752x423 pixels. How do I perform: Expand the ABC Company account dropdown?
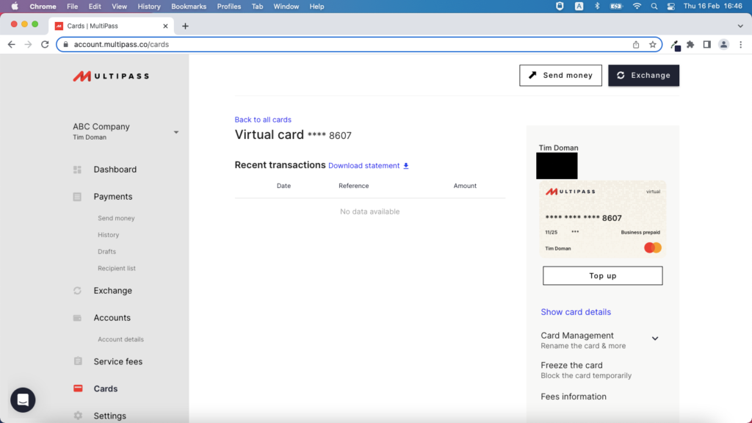click(176, 132)
